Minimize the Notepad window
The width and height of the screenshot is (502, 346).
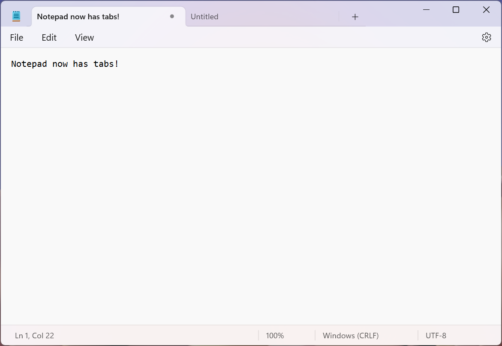point(426,10)
